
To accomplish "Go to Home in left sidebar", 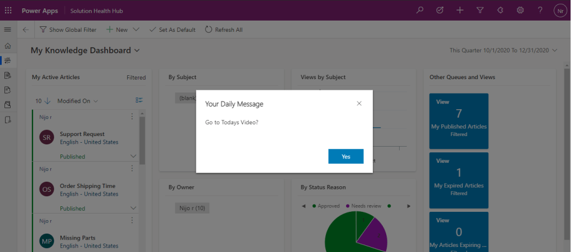I will pyautogui.click(x=8, y=46).
